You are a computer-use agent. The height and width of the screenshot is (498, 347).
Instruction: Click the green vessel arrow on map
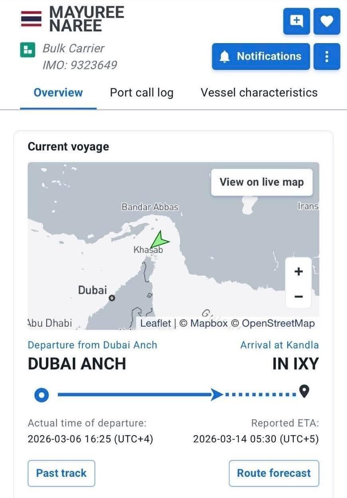[x=160, y=240]
